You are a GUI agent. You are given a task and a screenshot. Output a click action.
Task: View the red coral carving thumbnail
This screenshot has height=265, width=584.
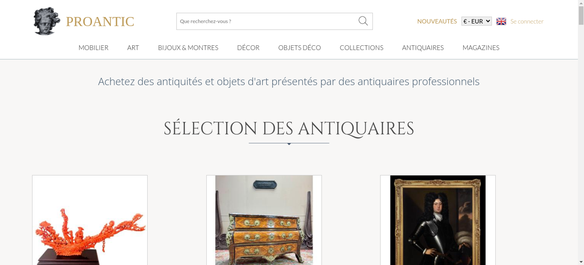90,220
